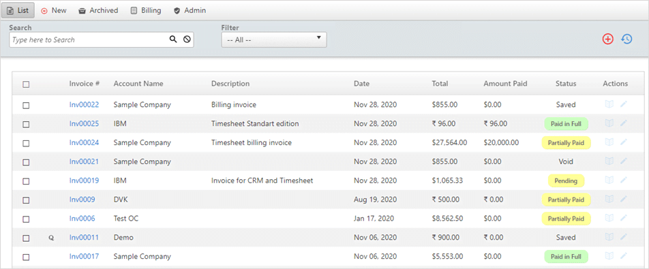Image resolution: width=649 pixels, height=269 pixels.
Task: Open invoice link Inv00022
Action: coord(84,105)
